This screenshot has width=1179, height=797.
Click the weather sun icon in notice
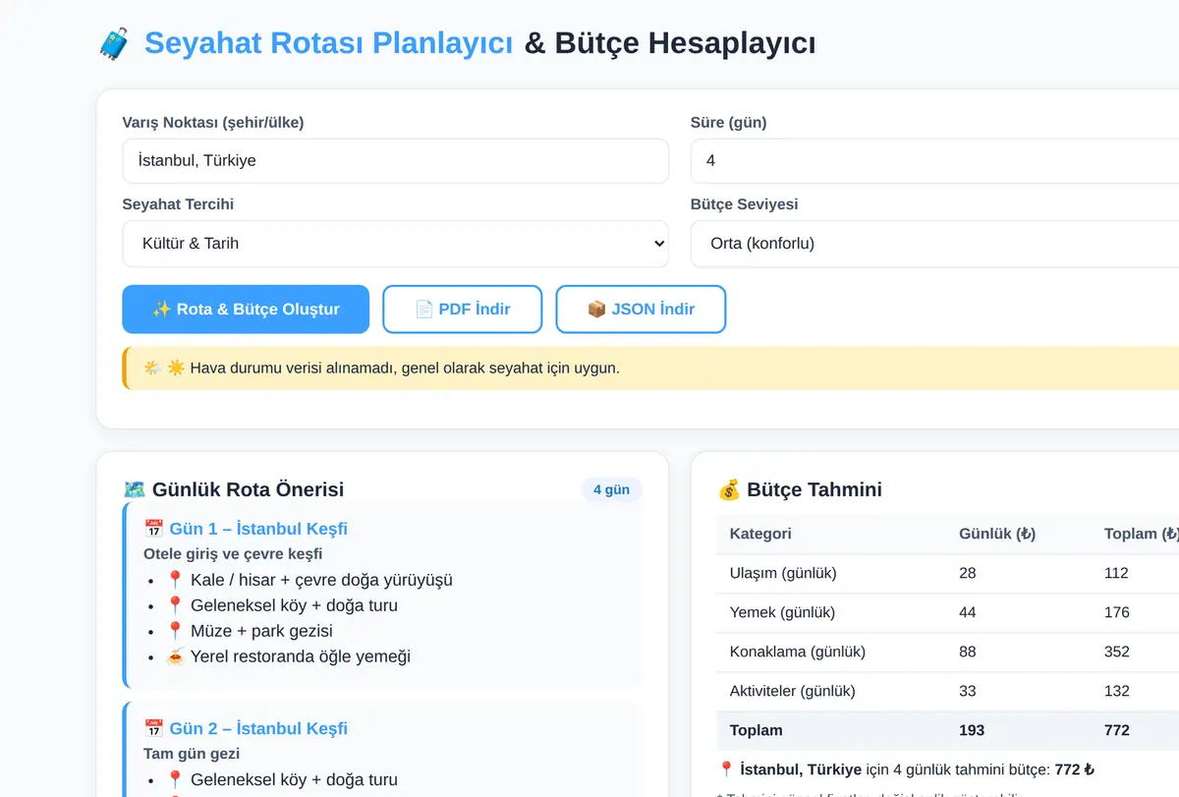click(176, 369)
